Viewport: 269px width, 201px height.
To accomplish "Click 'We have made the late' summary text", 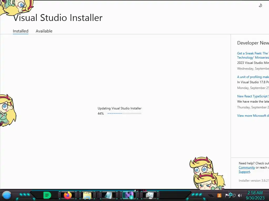I will [253, 102].
